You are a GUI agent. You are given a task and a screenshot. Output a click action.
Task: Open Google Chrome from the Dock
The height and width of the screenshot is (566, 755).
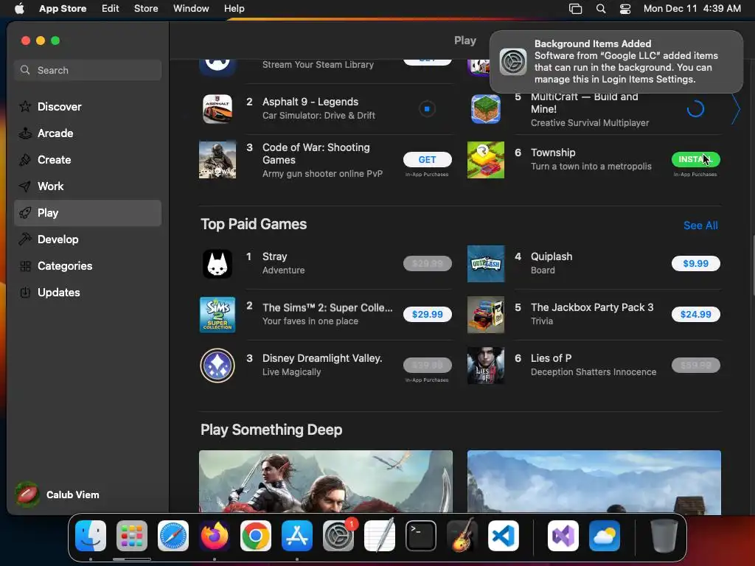tap(256, 536)
